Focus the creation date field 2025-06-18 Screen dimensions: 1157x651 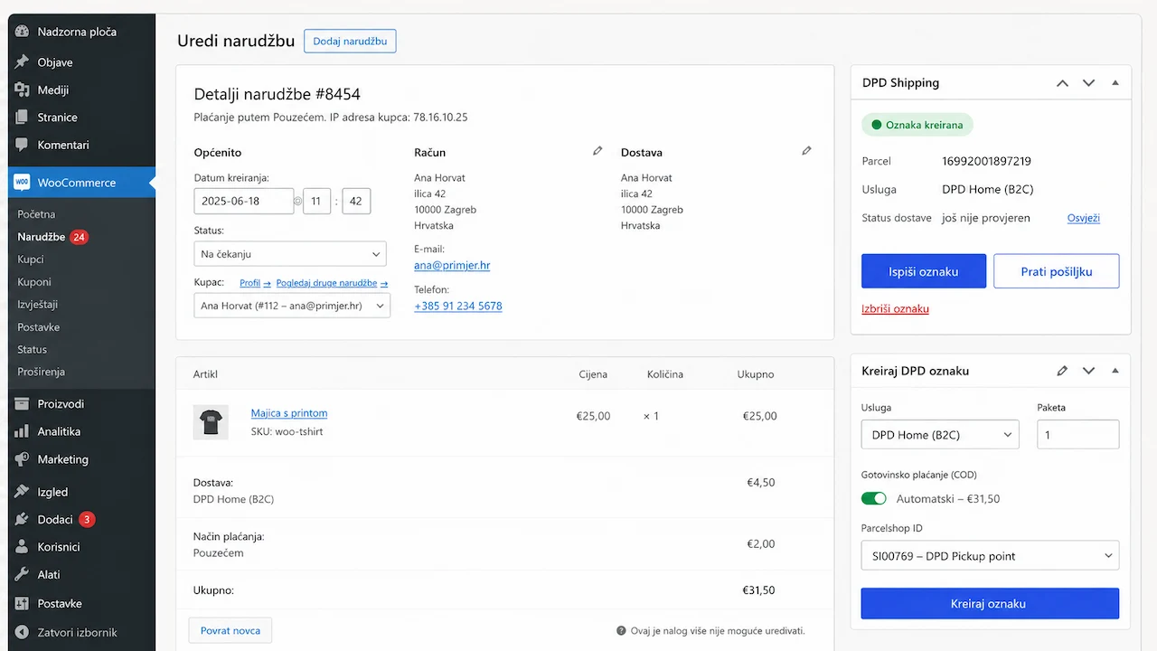point(244,201)
